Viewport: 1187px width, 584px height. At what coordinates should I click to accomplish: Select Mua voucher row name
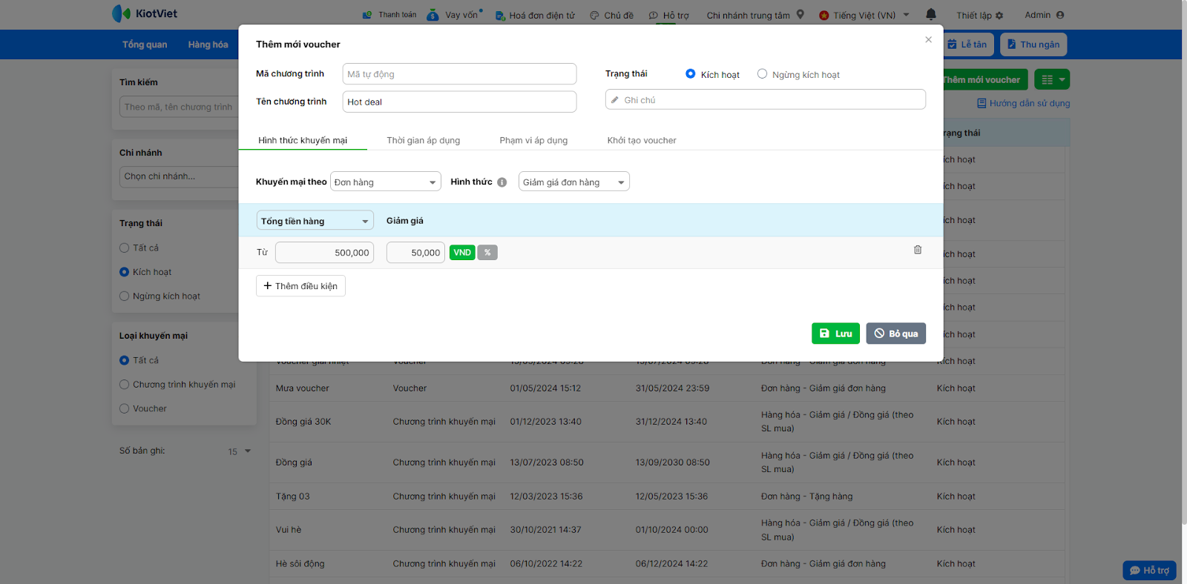coord(302,388)
